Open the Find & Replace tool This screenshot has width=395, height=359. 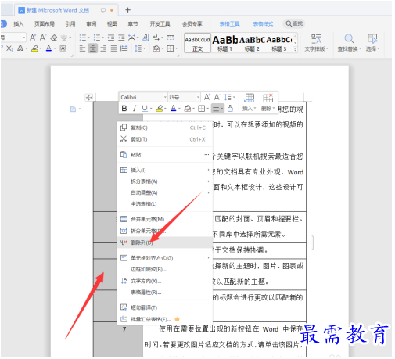click(349, 43)
